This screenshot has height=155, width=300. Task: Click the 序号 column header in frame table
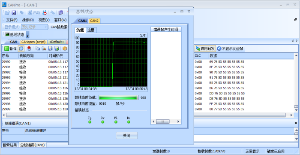[x=10, y=56]
